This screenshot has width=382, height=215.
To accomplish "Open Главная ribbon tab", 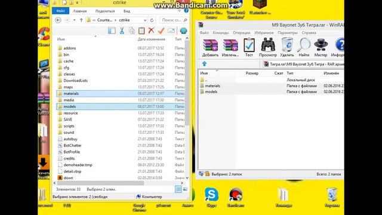I will pyautogui.click(x=80, y=11).
